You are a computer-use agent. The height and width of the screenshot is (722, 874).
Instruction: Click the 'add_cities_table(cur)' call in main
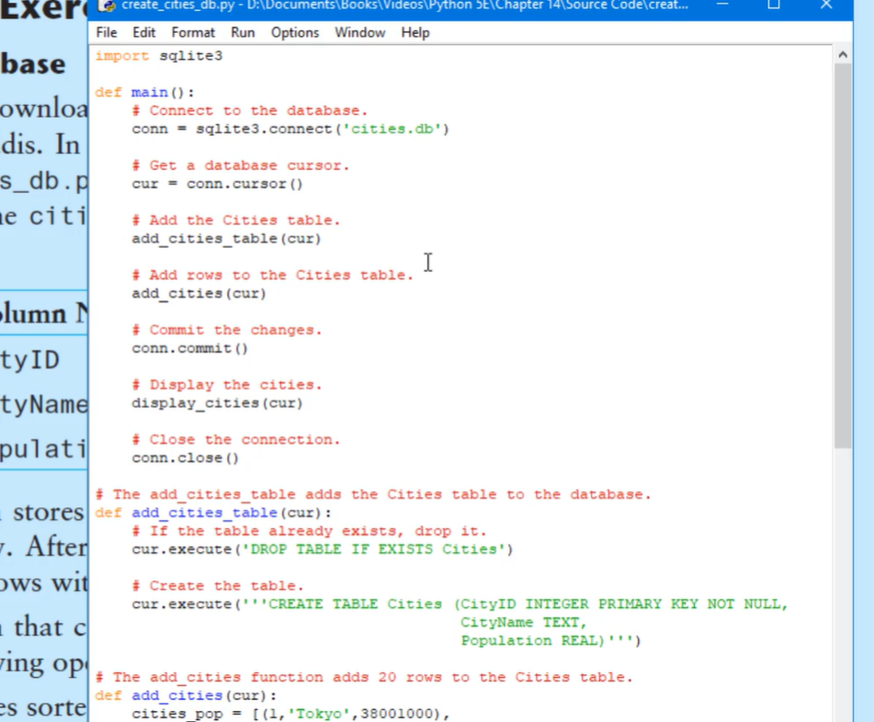click(x=227, y=239)
